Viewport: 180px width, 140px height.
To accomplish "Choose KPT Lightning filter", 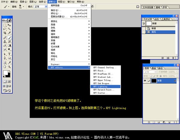I will [105, 86].
